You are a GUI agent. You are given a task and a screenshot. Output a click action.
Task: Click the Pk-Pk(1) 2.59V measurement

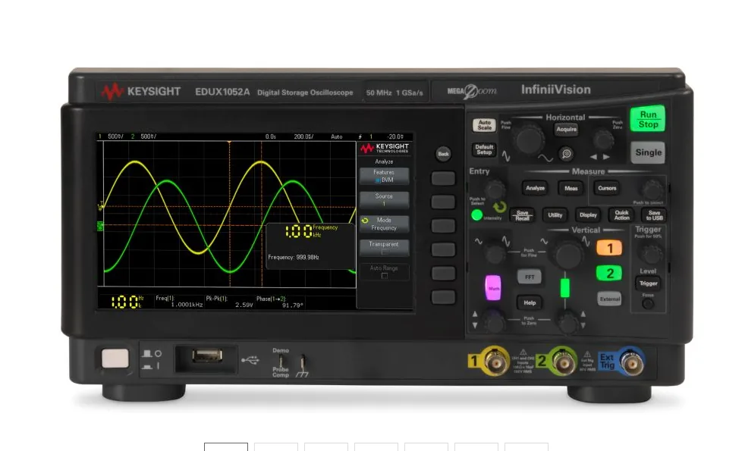pos(230,302)
